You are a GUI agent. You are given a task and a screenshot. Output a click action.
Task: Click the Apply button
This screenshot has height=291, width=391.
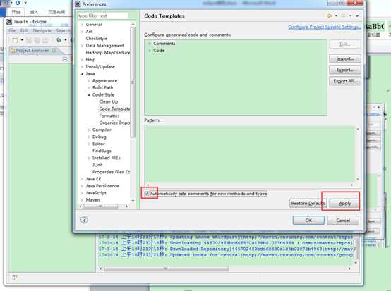(x=345, y=204)
